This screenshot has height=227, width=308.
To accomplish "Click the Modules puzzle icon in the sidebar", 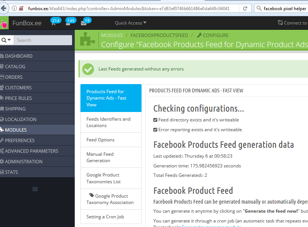I will pos(2,130).
